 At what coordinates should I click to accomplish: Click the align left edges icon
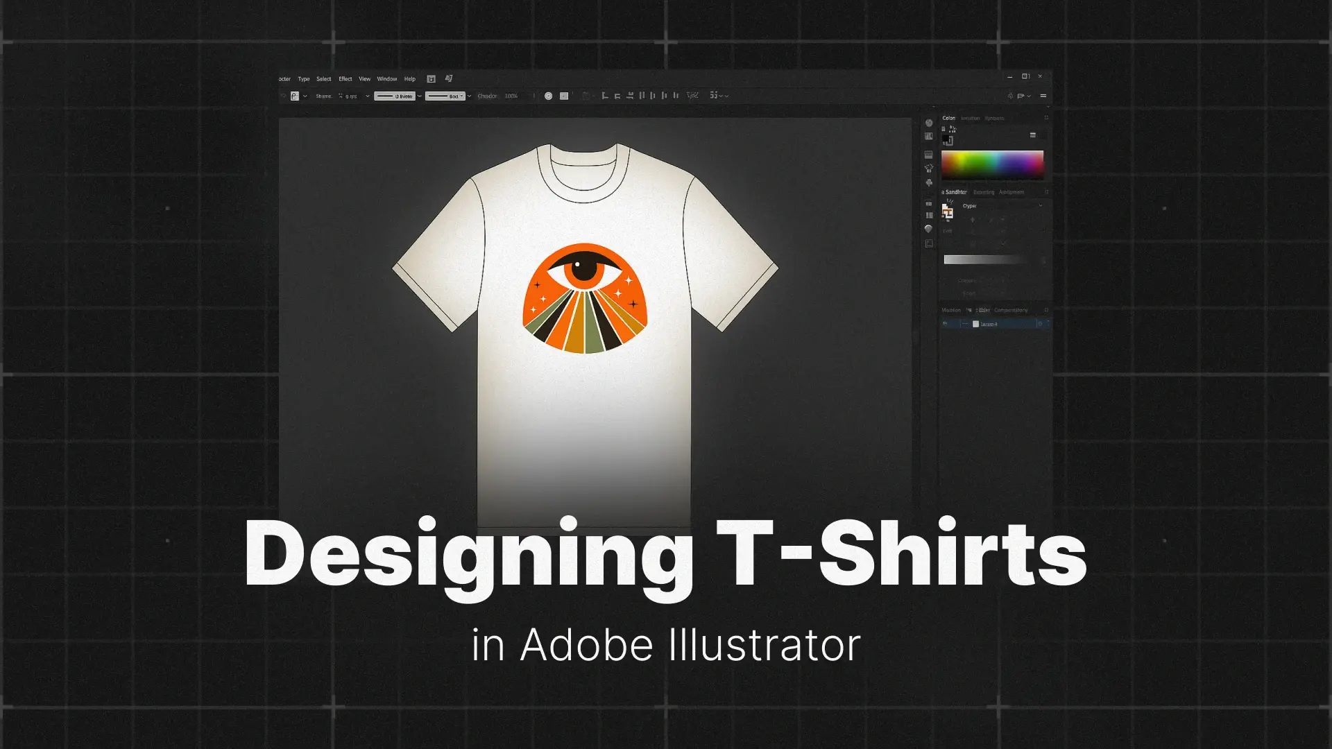coord(605,96)
